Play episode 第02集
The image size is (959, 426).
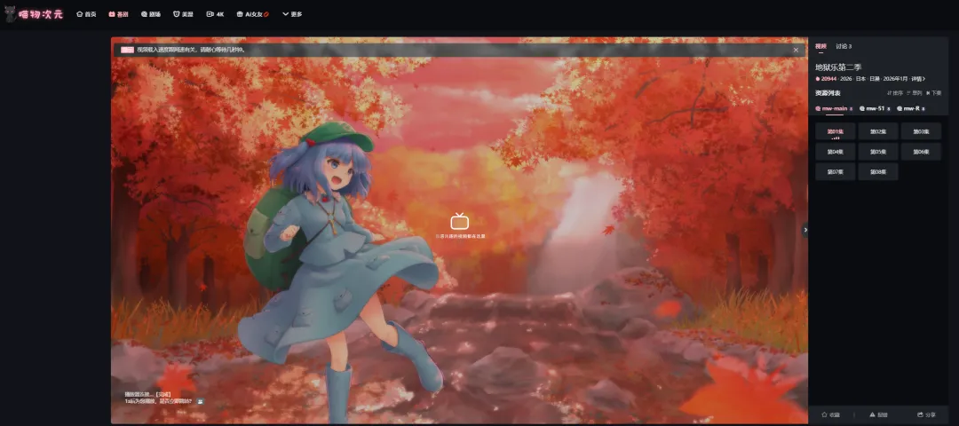[x=877, y=131]
